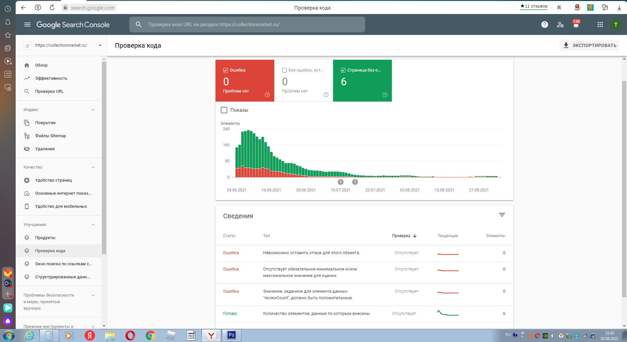627x342 pixels.
Task: Expand Прежние инструменты section
Action: (x=93, y=326)
